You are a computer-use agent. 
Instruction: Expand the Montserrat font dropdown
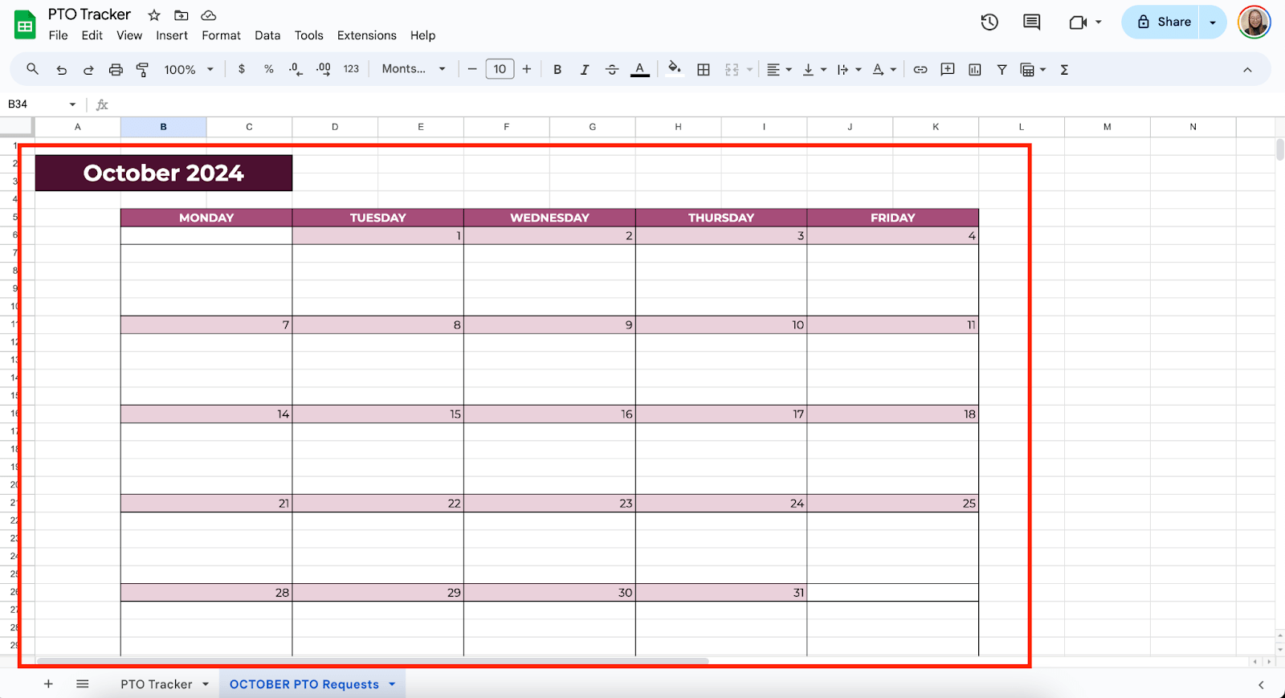[x=414, y=69]
